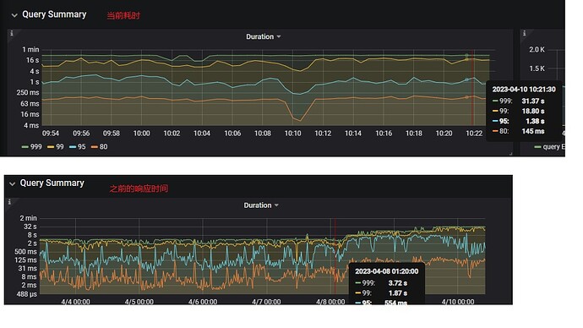The image size is (583, 328).
Task: Click the lower Query Summary row title
Action: click(52, 183)
